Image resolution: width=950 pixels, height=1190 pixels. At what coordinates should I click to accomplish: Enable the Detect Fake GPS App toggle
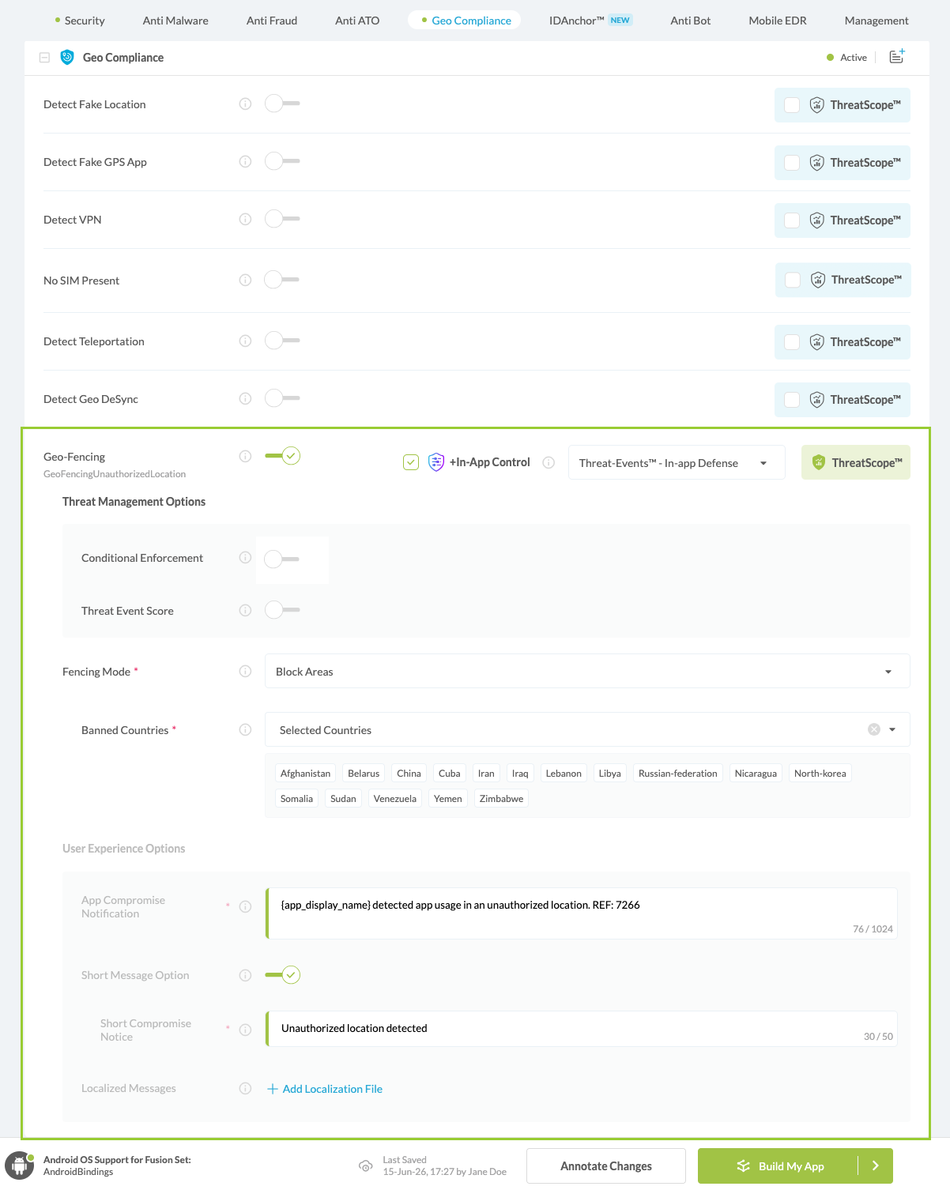pos(282,161)
